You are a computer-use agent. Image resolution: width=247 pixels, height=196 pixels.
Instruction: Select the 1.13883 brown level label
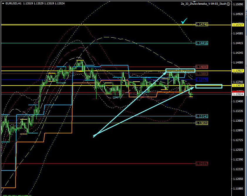(202, 74)
